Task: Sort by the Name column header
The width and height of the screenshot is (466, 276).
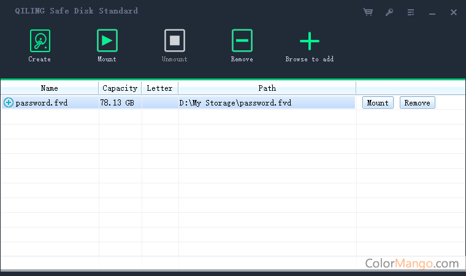Action: tap(49, 88)
